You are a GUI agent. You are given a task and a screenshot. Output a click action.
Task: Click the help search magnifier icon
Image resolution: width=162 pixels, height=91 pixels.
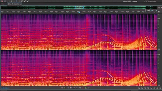pos(146,1)
